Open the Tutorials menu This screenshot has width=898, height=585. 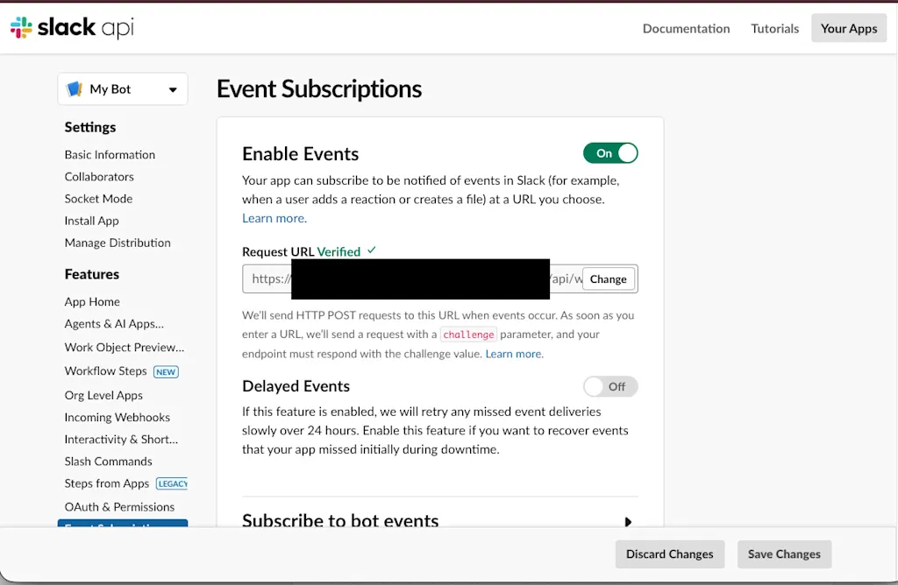(x=775, y=29)
